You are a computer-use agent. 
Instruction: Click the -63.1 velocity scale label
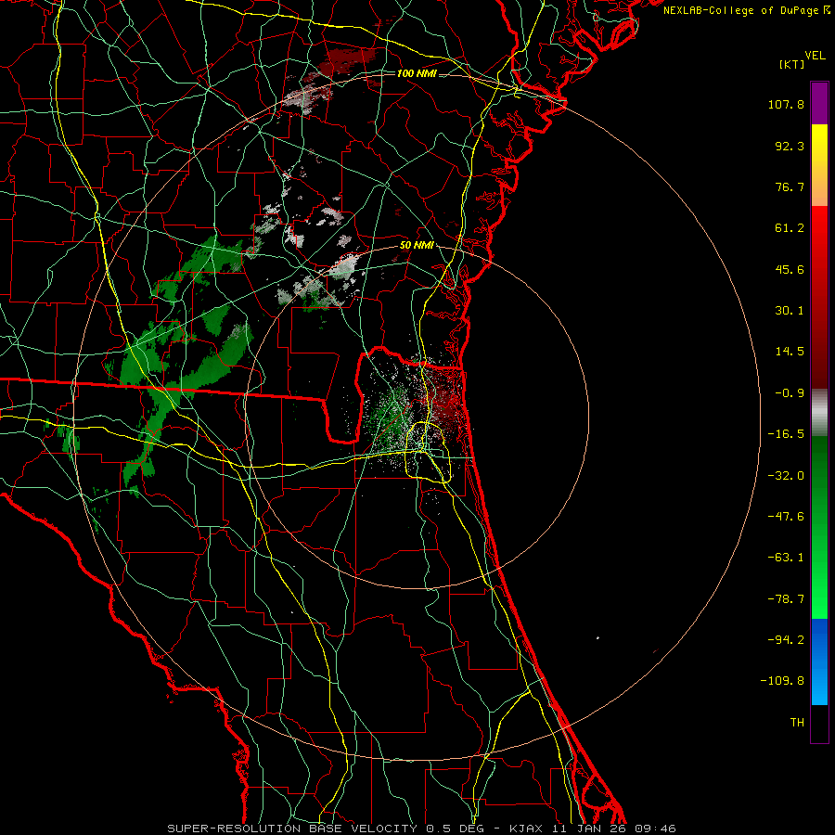click(786, 558)
